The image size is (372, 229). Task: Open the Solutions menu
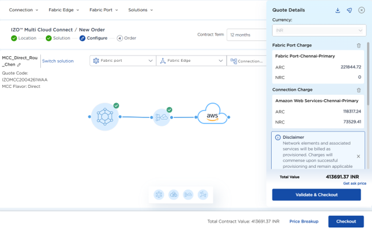[140, 10]
